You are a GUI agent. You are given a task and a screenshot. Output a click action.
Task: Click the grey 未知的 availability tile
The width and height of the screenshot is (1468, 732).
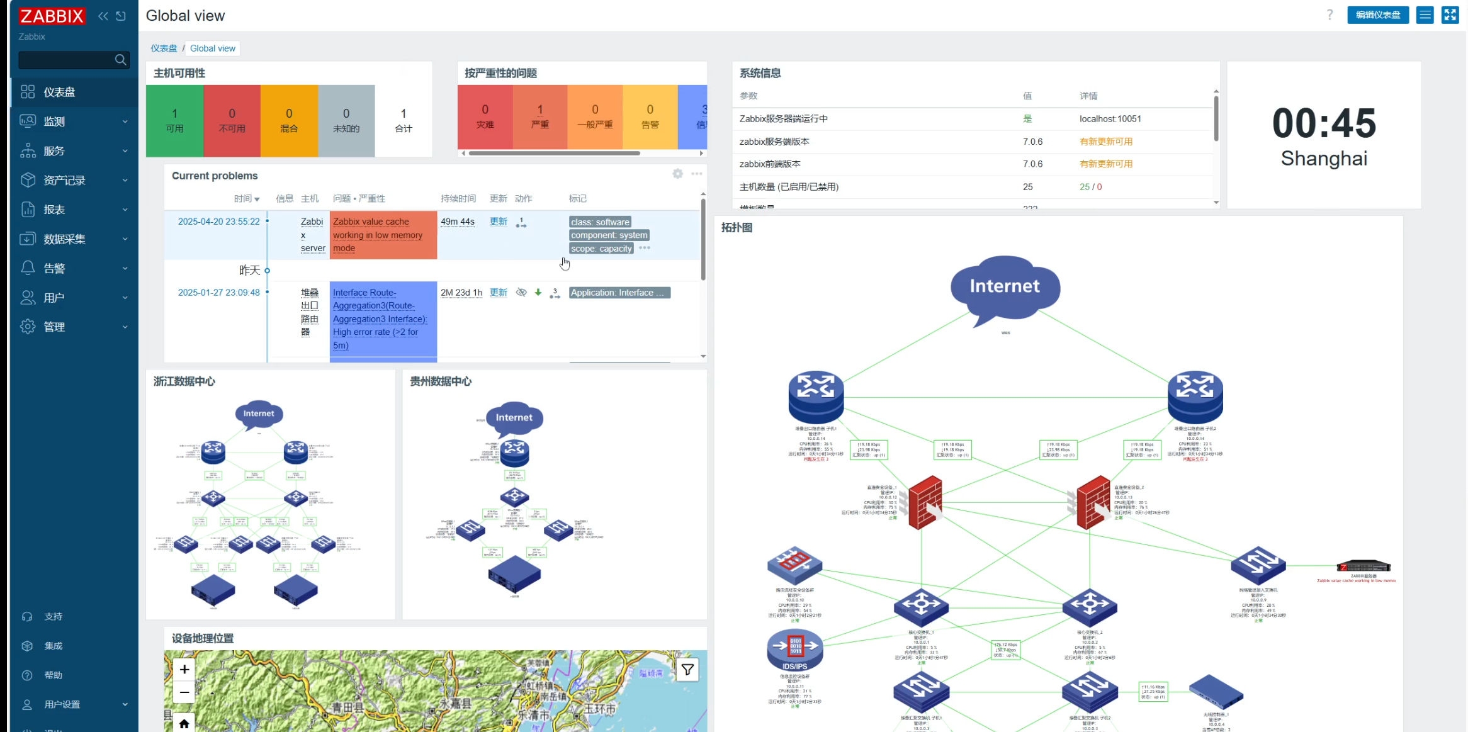(346, 121)
